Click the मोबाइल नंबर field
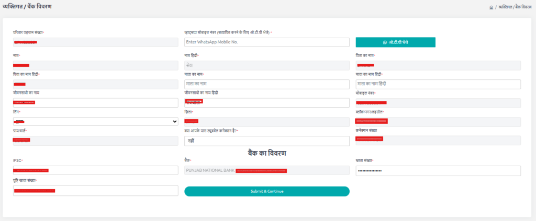536x221 pixels. click(x=438, y=103)
